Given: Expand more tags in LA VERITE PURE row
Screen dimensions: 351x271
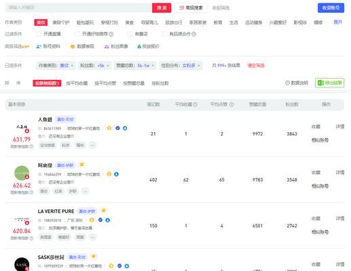Looking at the screenshot, I should (x=92, y=237).
